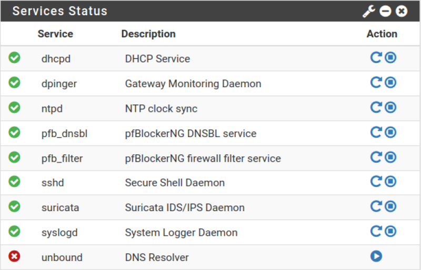Restart the dhcpd service
The image size is (421, 270).
[x=376, y=57]
